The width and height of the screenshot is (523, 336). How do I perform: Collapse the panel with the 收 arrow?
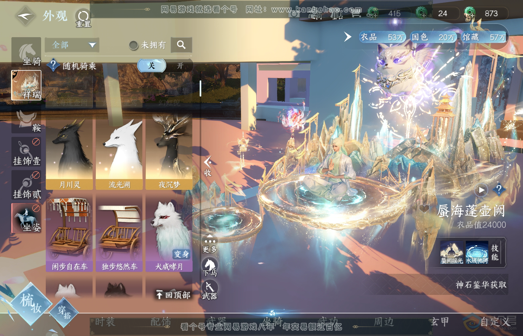pos(208,167)
